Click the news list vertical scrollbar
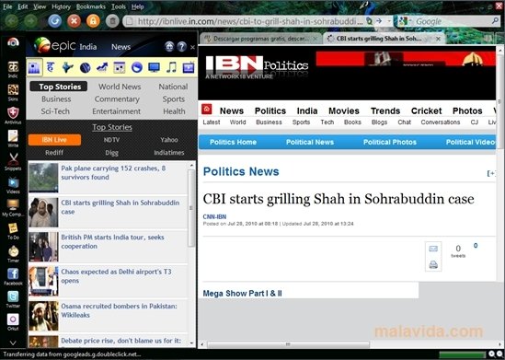Screen dimensions: 505x360 pos(191,208)
